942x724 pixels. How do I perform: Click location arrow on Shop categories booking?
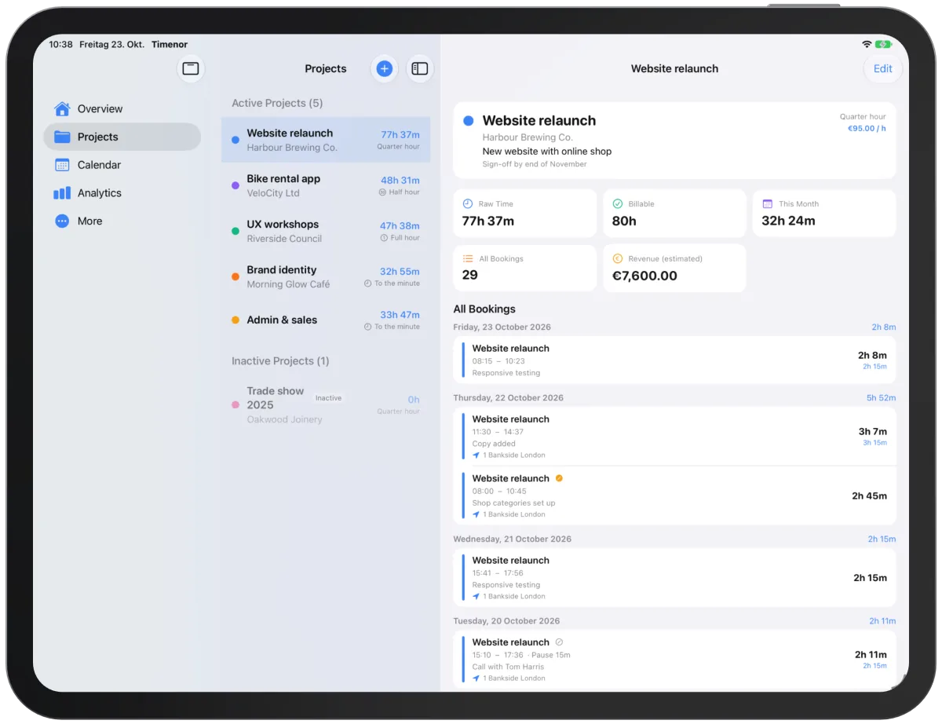476,514
